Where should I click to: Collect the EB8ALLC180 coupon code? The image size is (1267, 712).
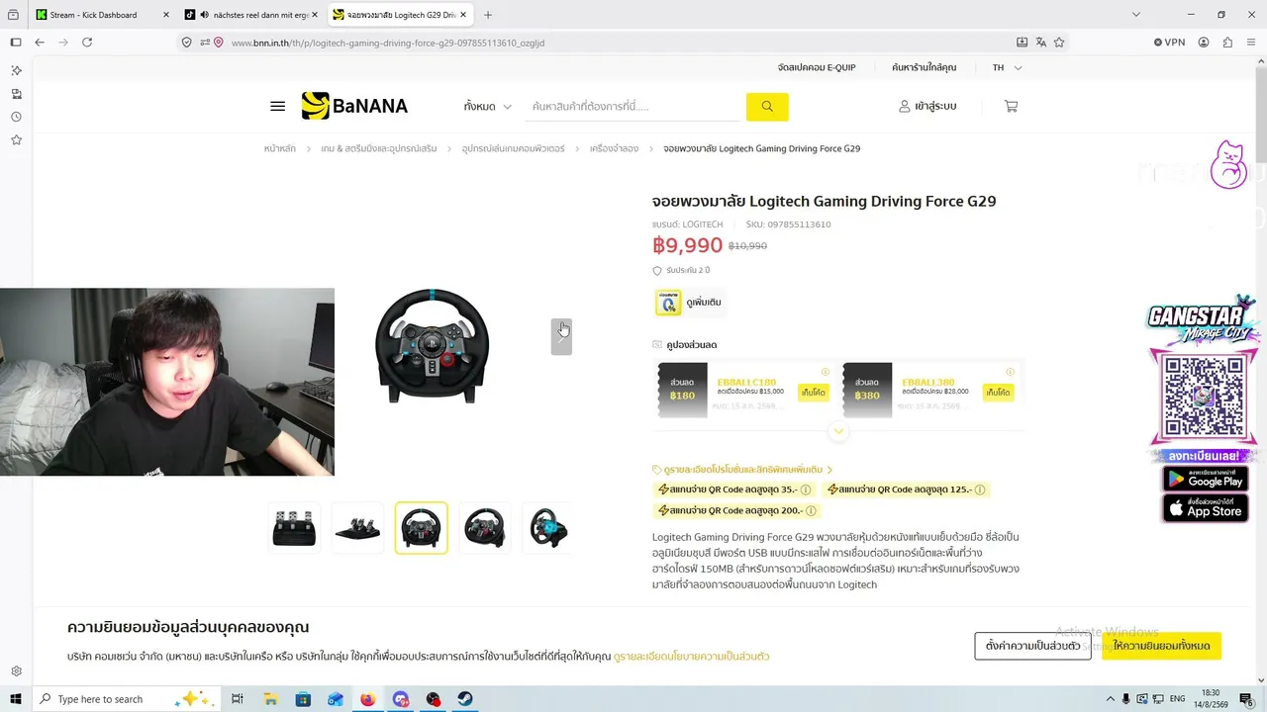click(814, 393)
